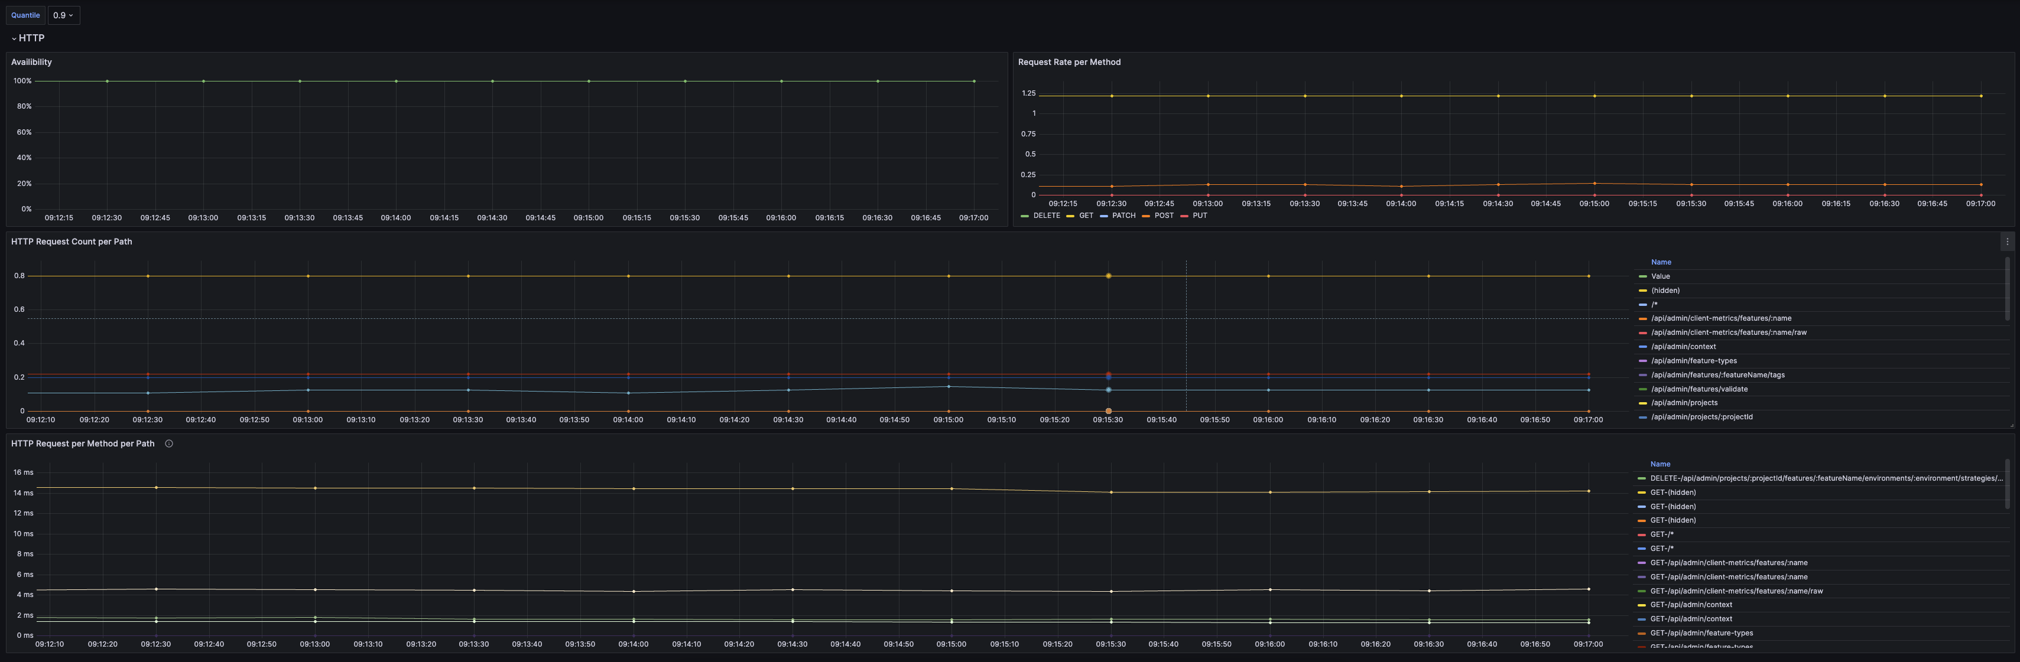
Task: Open the Availibility panel title menu
Action: click(x=31, y=62)
